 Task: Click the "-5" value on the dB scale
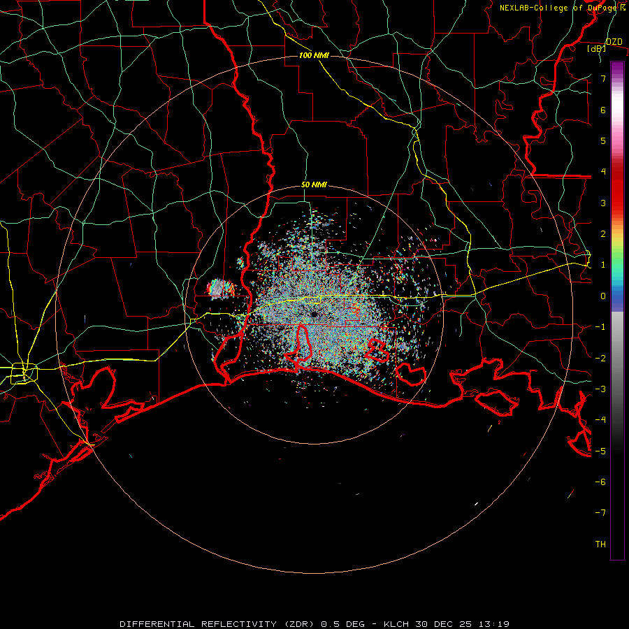point(600,451)
